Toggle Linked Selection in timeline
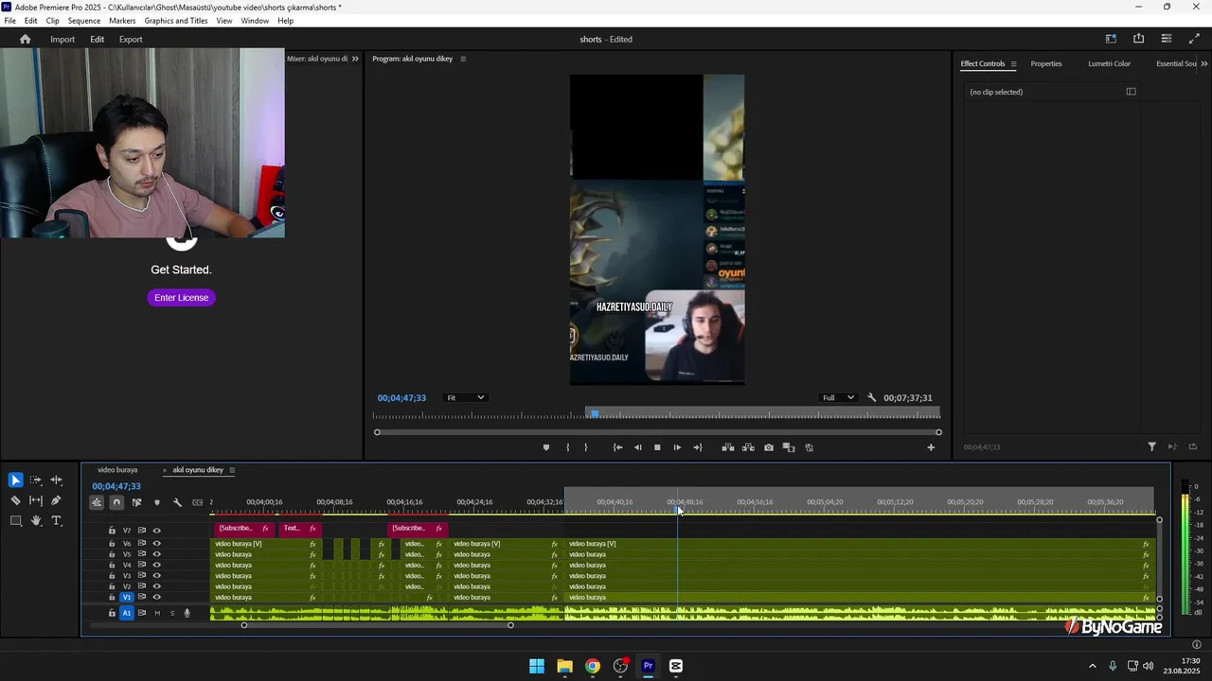Image resolution: width=1212 pixels, height=681 pixels. tap(136, 502)
